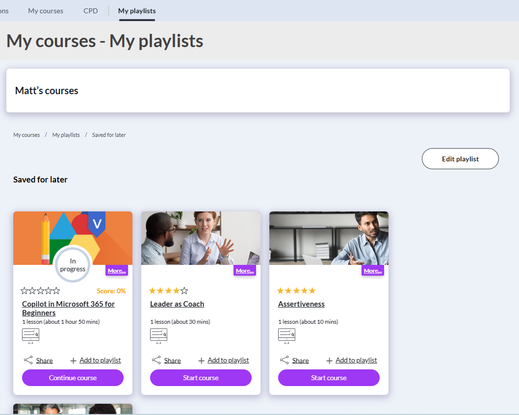Open the CPD tab
519x415 pixels.
tap(91, 11)
